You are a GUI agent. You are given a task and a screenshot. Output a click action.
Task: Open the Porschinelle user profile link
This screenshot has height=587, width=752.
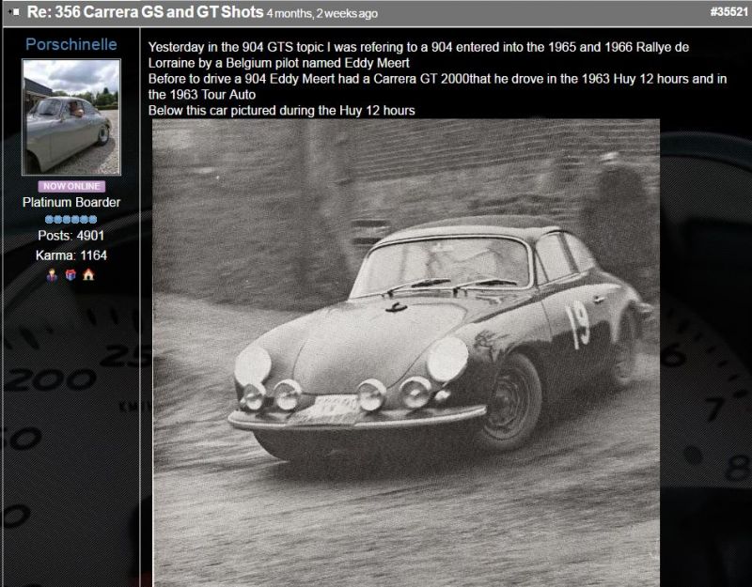pyautogui.click(x=71, y=44)
